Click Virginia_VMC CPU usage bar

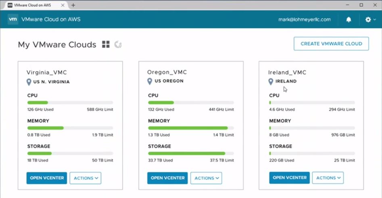click(70, 102)
